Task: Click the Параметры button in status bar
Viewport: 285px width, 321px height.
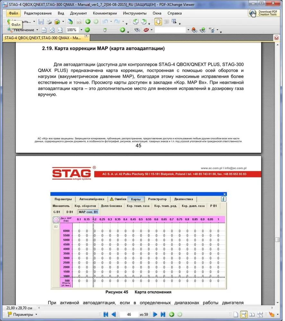Action: pyautogui.click(x=20, y=314)
